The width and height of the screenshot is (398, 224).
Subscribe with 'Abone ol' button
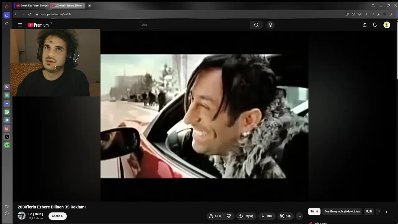point(58,216)
